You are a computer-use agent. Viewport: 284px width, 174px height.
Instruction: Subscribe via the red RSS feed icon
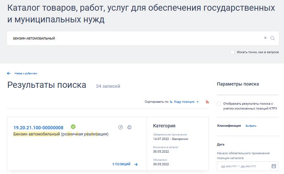pyautogui.click(x=207, y=102)
